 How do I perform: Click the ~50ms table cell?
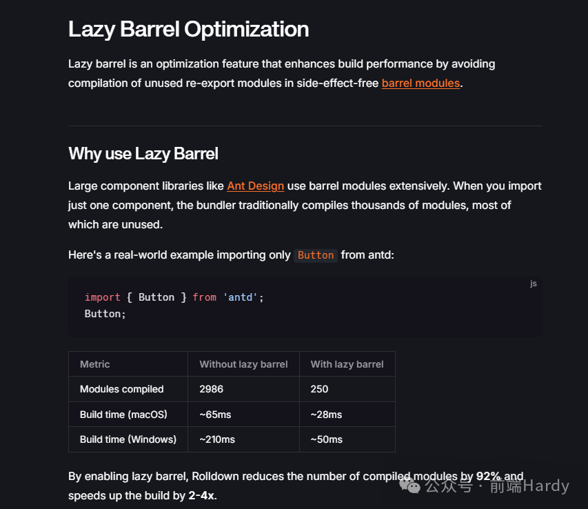click(347, 439)
